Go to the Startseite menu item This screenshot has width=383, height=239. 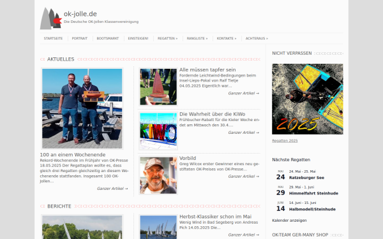tap(53, 38)
